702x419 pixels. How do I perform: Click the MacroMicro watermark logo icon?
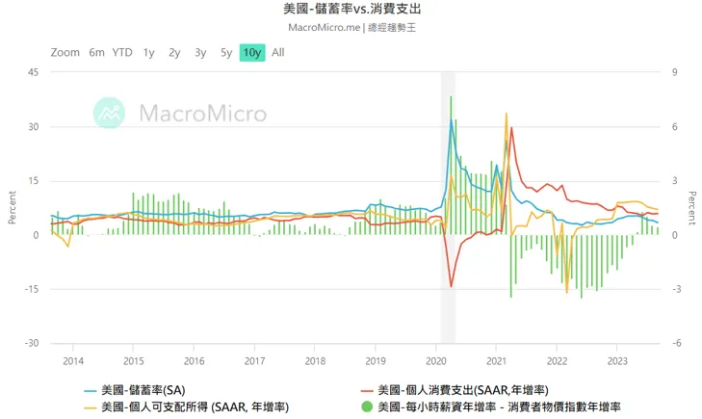109,113
